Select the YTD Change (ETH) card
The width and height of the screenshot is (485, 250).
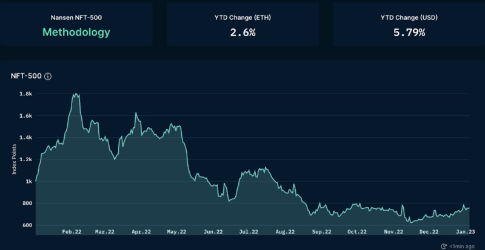point(243,24)
